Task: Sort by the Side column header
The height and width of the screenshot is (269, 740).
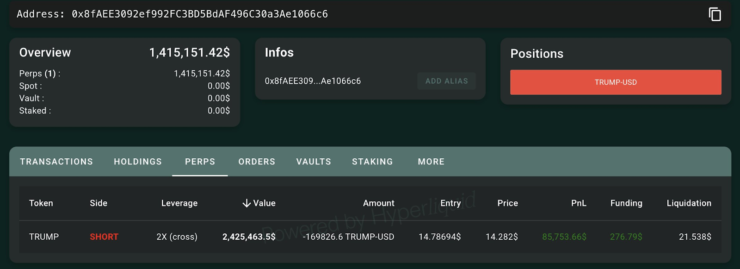Action: tap(99, 203)
